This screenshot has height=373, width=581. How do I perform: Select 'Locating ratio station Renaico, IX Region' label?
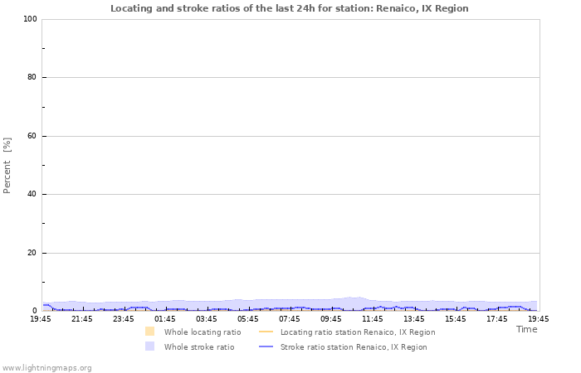point(358,332)
